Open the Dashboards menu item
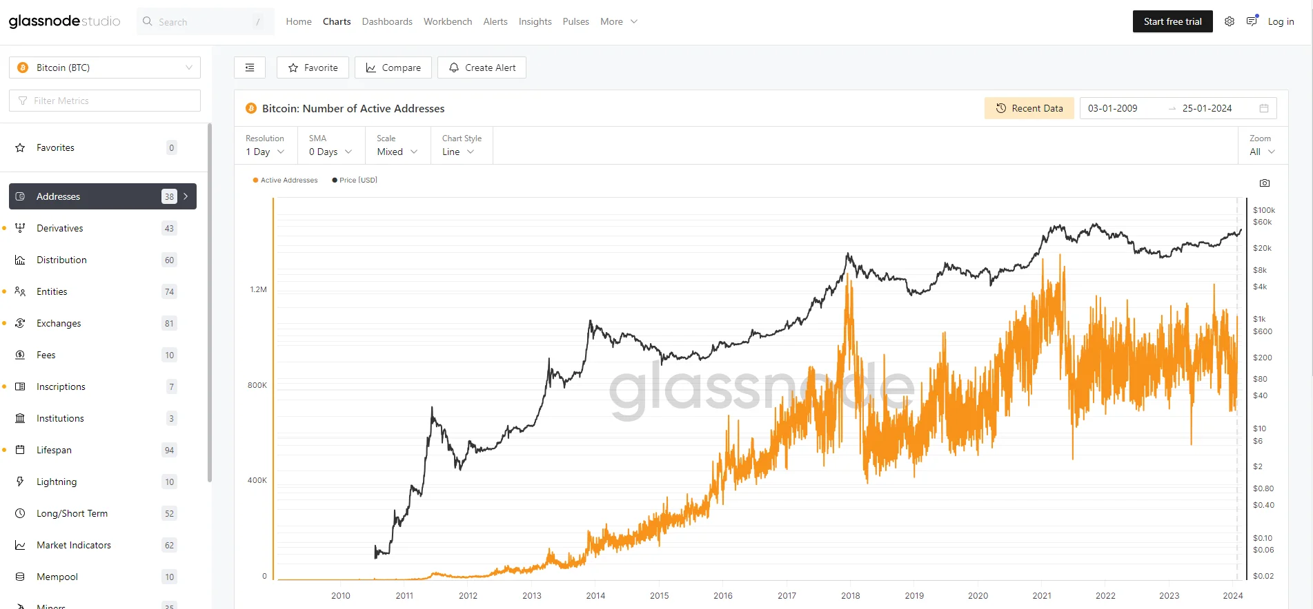The image size is (1313, 609). (x=387, y=21)
